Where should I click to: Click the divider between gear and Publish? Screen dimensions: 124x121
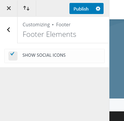click(x=93, y=8)
